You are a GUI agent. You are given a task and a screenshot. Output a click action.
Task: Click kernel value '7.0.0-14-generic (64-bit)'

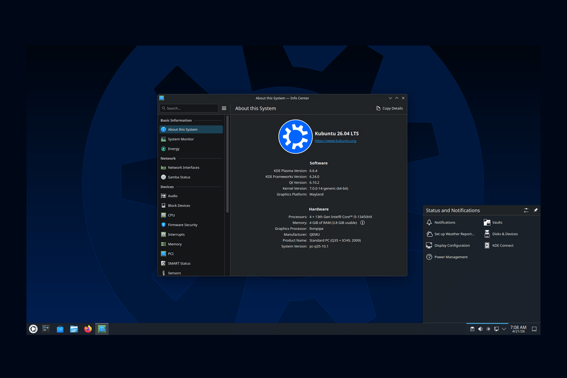pos(329,188)
